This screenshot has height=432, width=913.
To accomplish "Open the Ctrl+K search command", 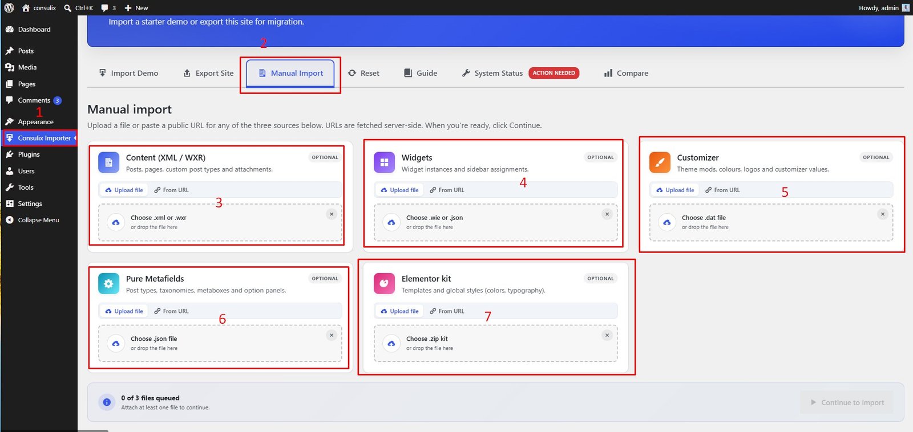I will pyautogui.click(x=79, y=8).
